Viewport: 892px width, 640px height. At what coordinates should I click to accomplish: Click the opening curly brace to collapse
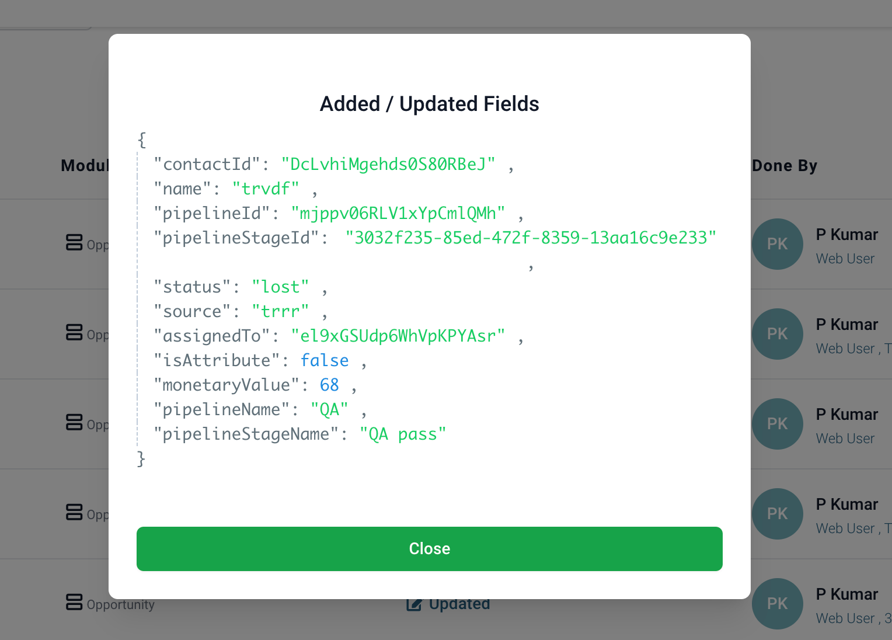(142, 140)
